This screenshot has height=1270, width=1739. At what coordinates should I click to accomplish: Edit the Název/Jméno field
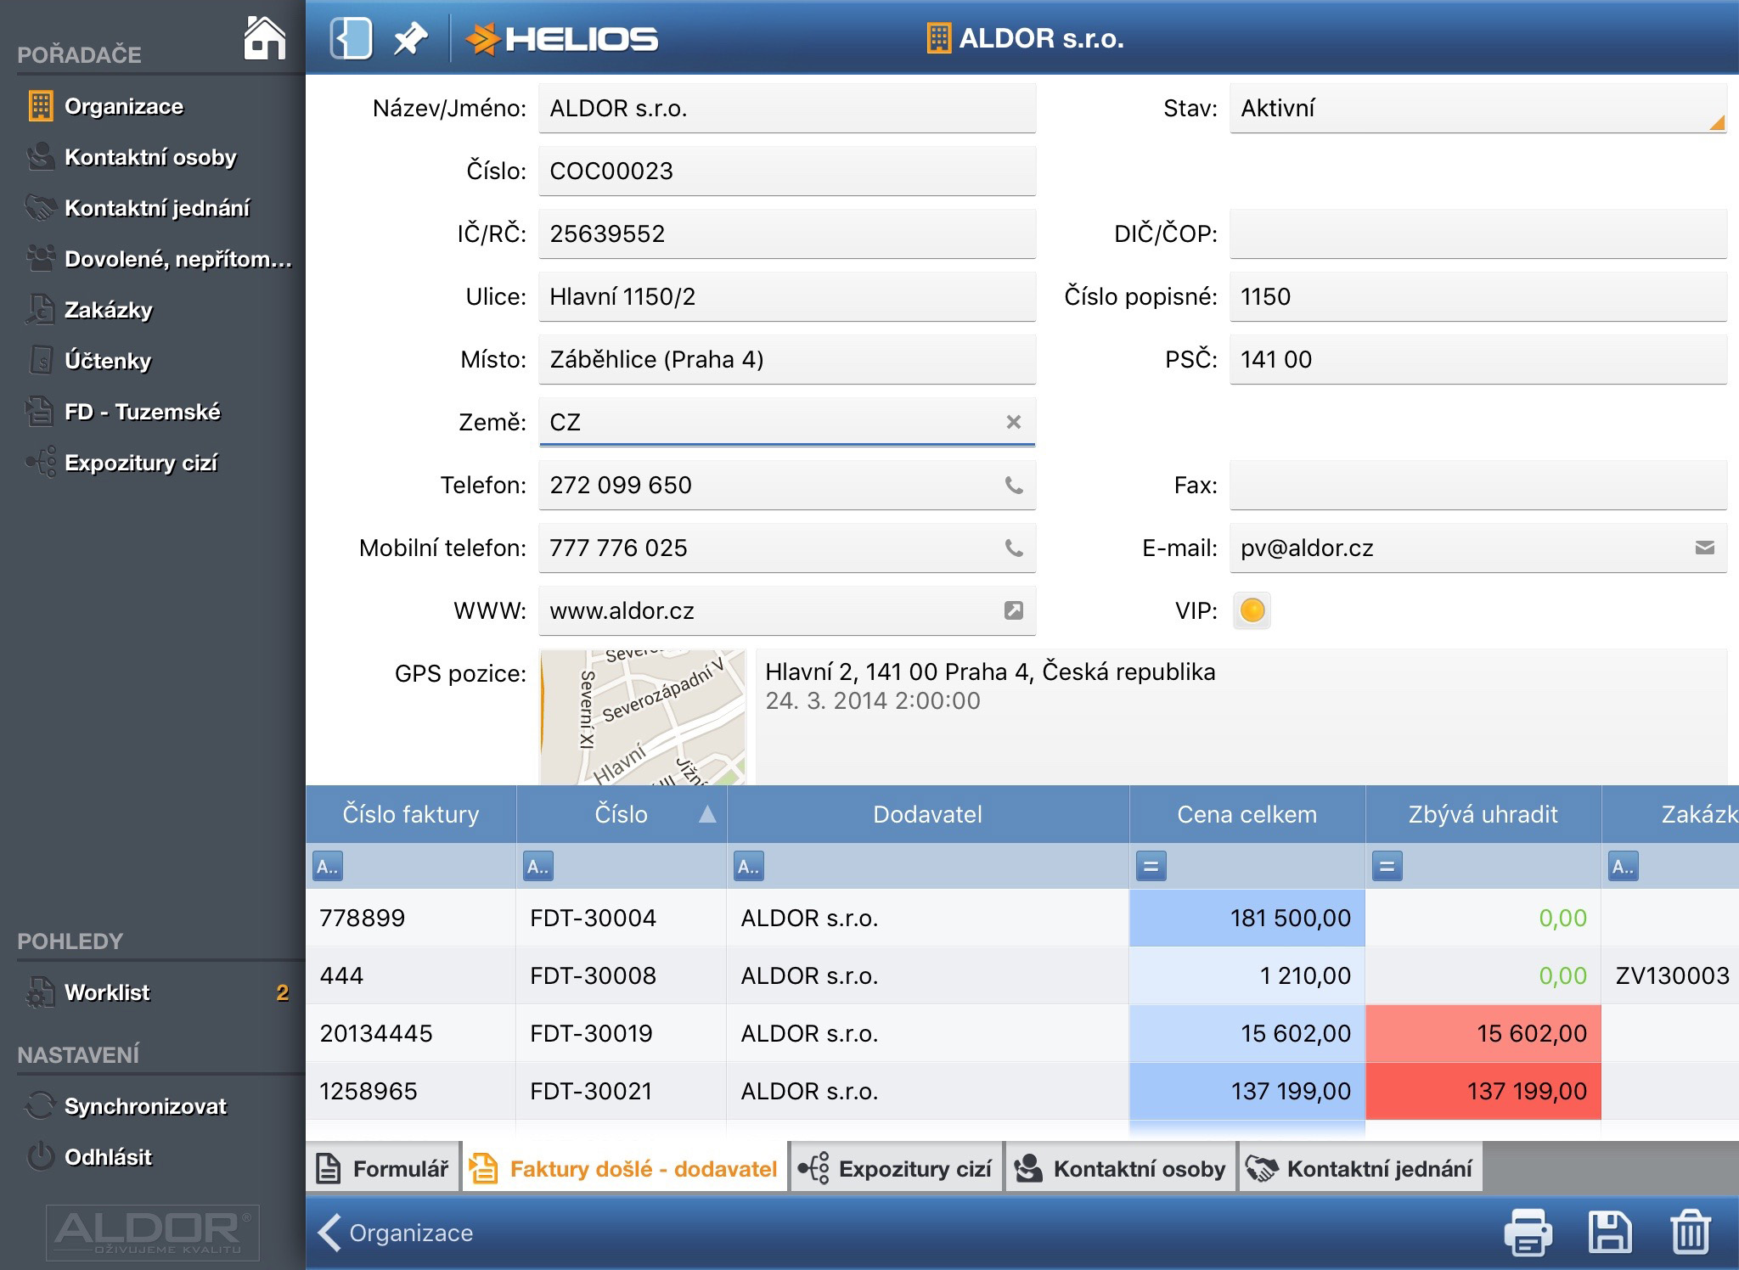click(x=787, y=108)
